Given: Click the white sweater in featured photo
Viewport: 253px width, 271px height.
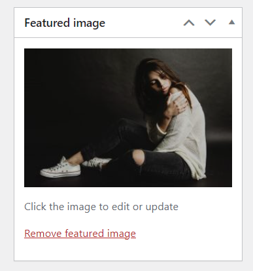Looking at the screenshot, I should point(185,135).
